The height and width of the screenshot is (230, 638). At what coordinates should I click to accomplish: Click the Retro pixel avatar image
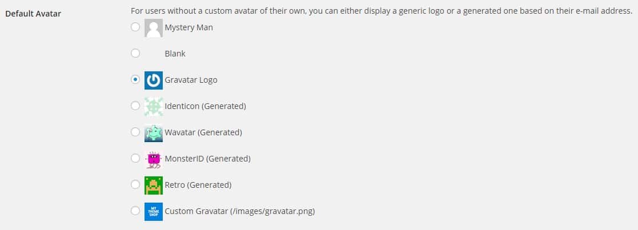(154, 185)
